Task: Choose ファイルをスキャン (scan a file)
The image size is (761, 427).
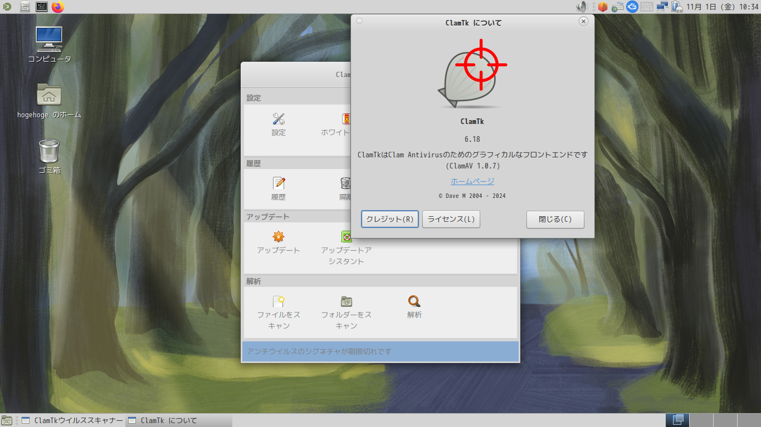Action: 279,312
